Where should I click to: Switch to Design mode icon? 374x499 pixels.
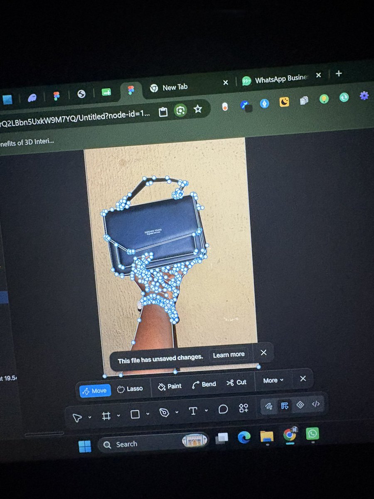point(285,405)
